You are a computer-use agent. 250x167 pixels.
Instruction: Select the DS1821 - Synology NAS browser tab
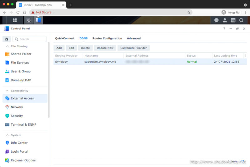[x=41, y=5]
